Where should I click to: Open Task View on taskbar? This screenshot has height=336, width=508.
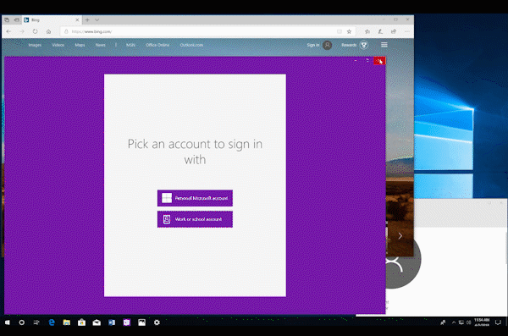click(36, 322)
